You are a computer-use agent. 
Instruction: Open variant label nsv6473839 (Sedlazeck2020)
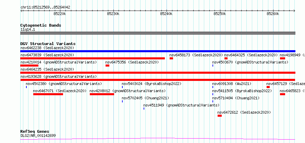pos(47,55)
